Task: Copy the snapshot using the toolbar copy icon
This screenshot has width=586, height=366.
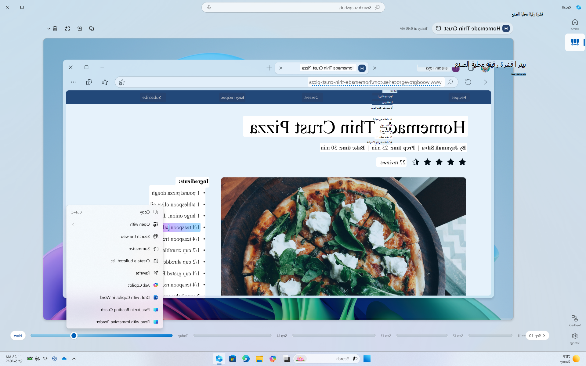Action: click(92, 28)
